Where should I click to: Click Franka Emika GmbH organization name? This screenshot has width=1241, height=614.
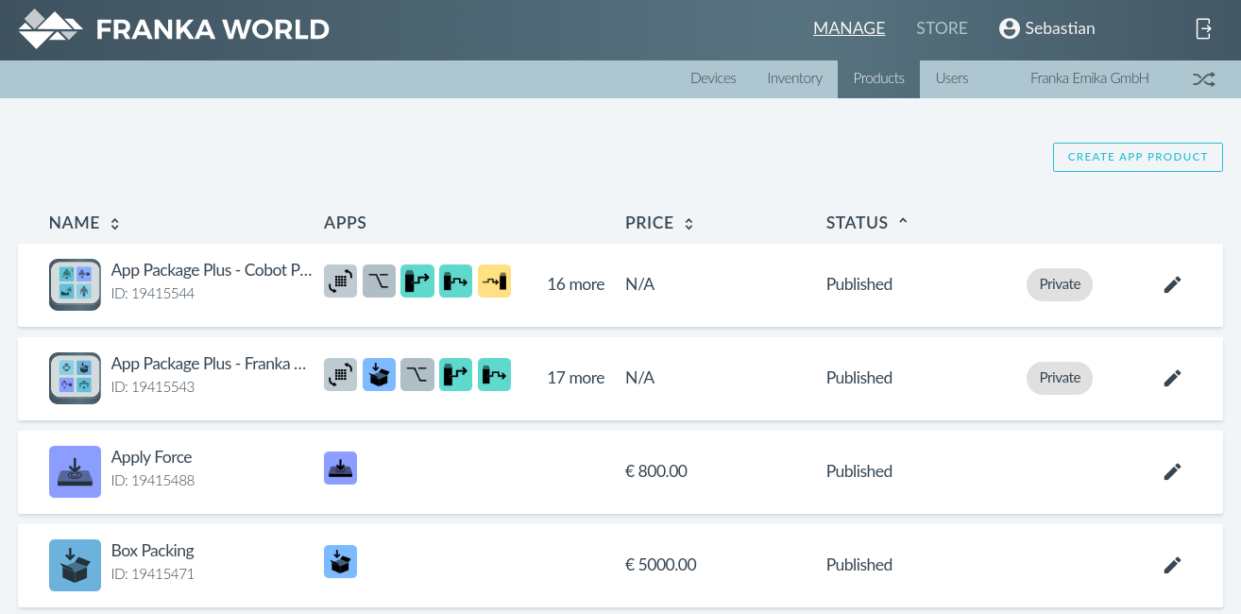click(x=1090, y=78)
